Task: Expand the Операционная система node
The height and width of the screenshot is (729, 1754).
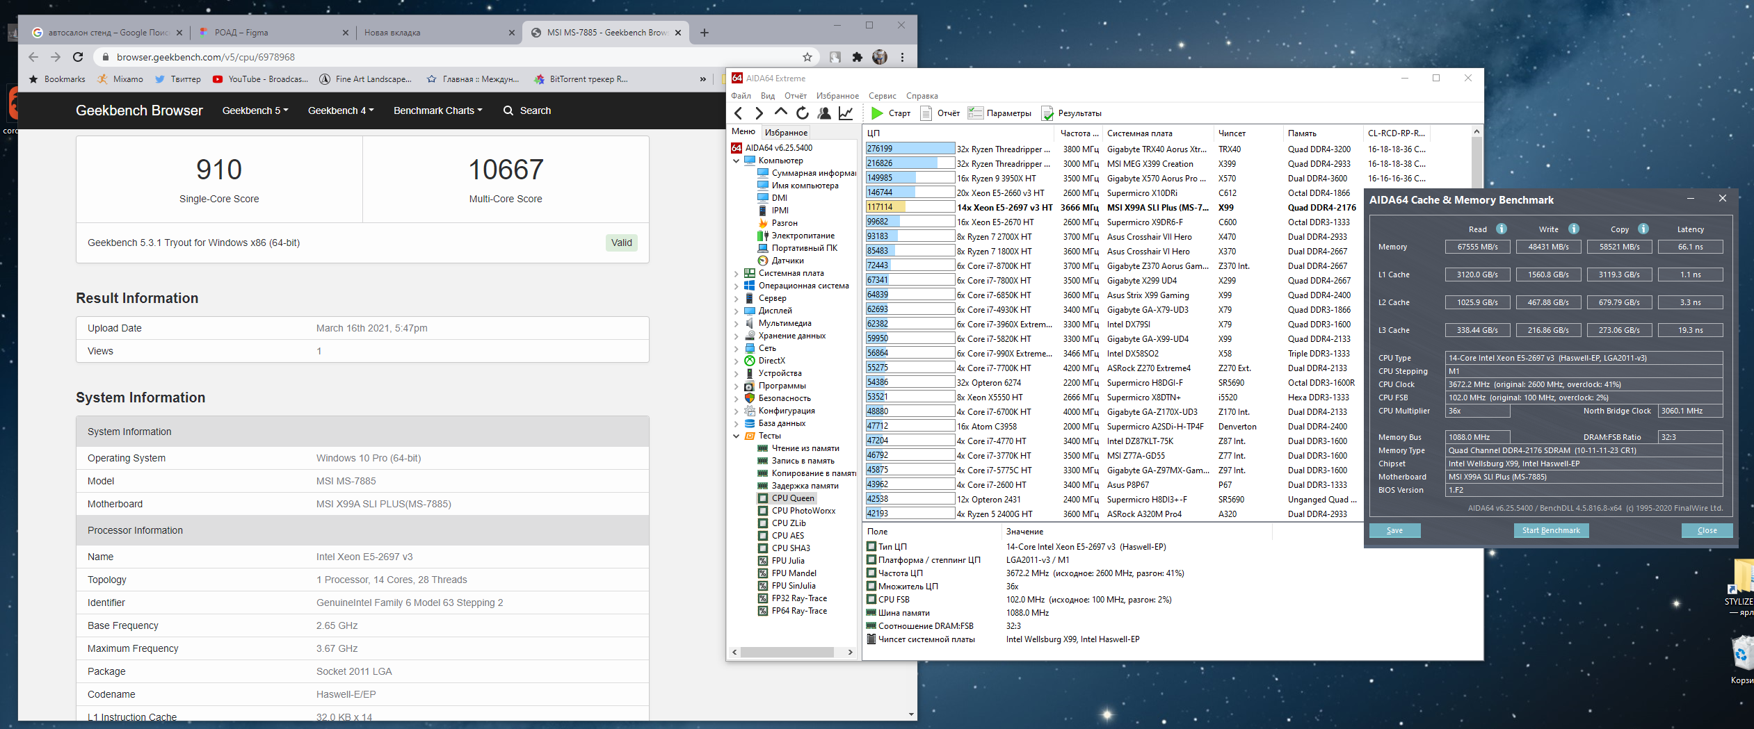Action: point(736,286)
